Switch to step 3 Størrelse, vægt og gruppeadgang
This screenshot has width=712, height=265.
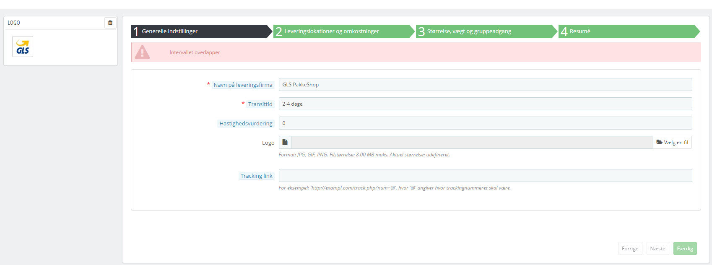pyautogui.click(x=486, y=31)
